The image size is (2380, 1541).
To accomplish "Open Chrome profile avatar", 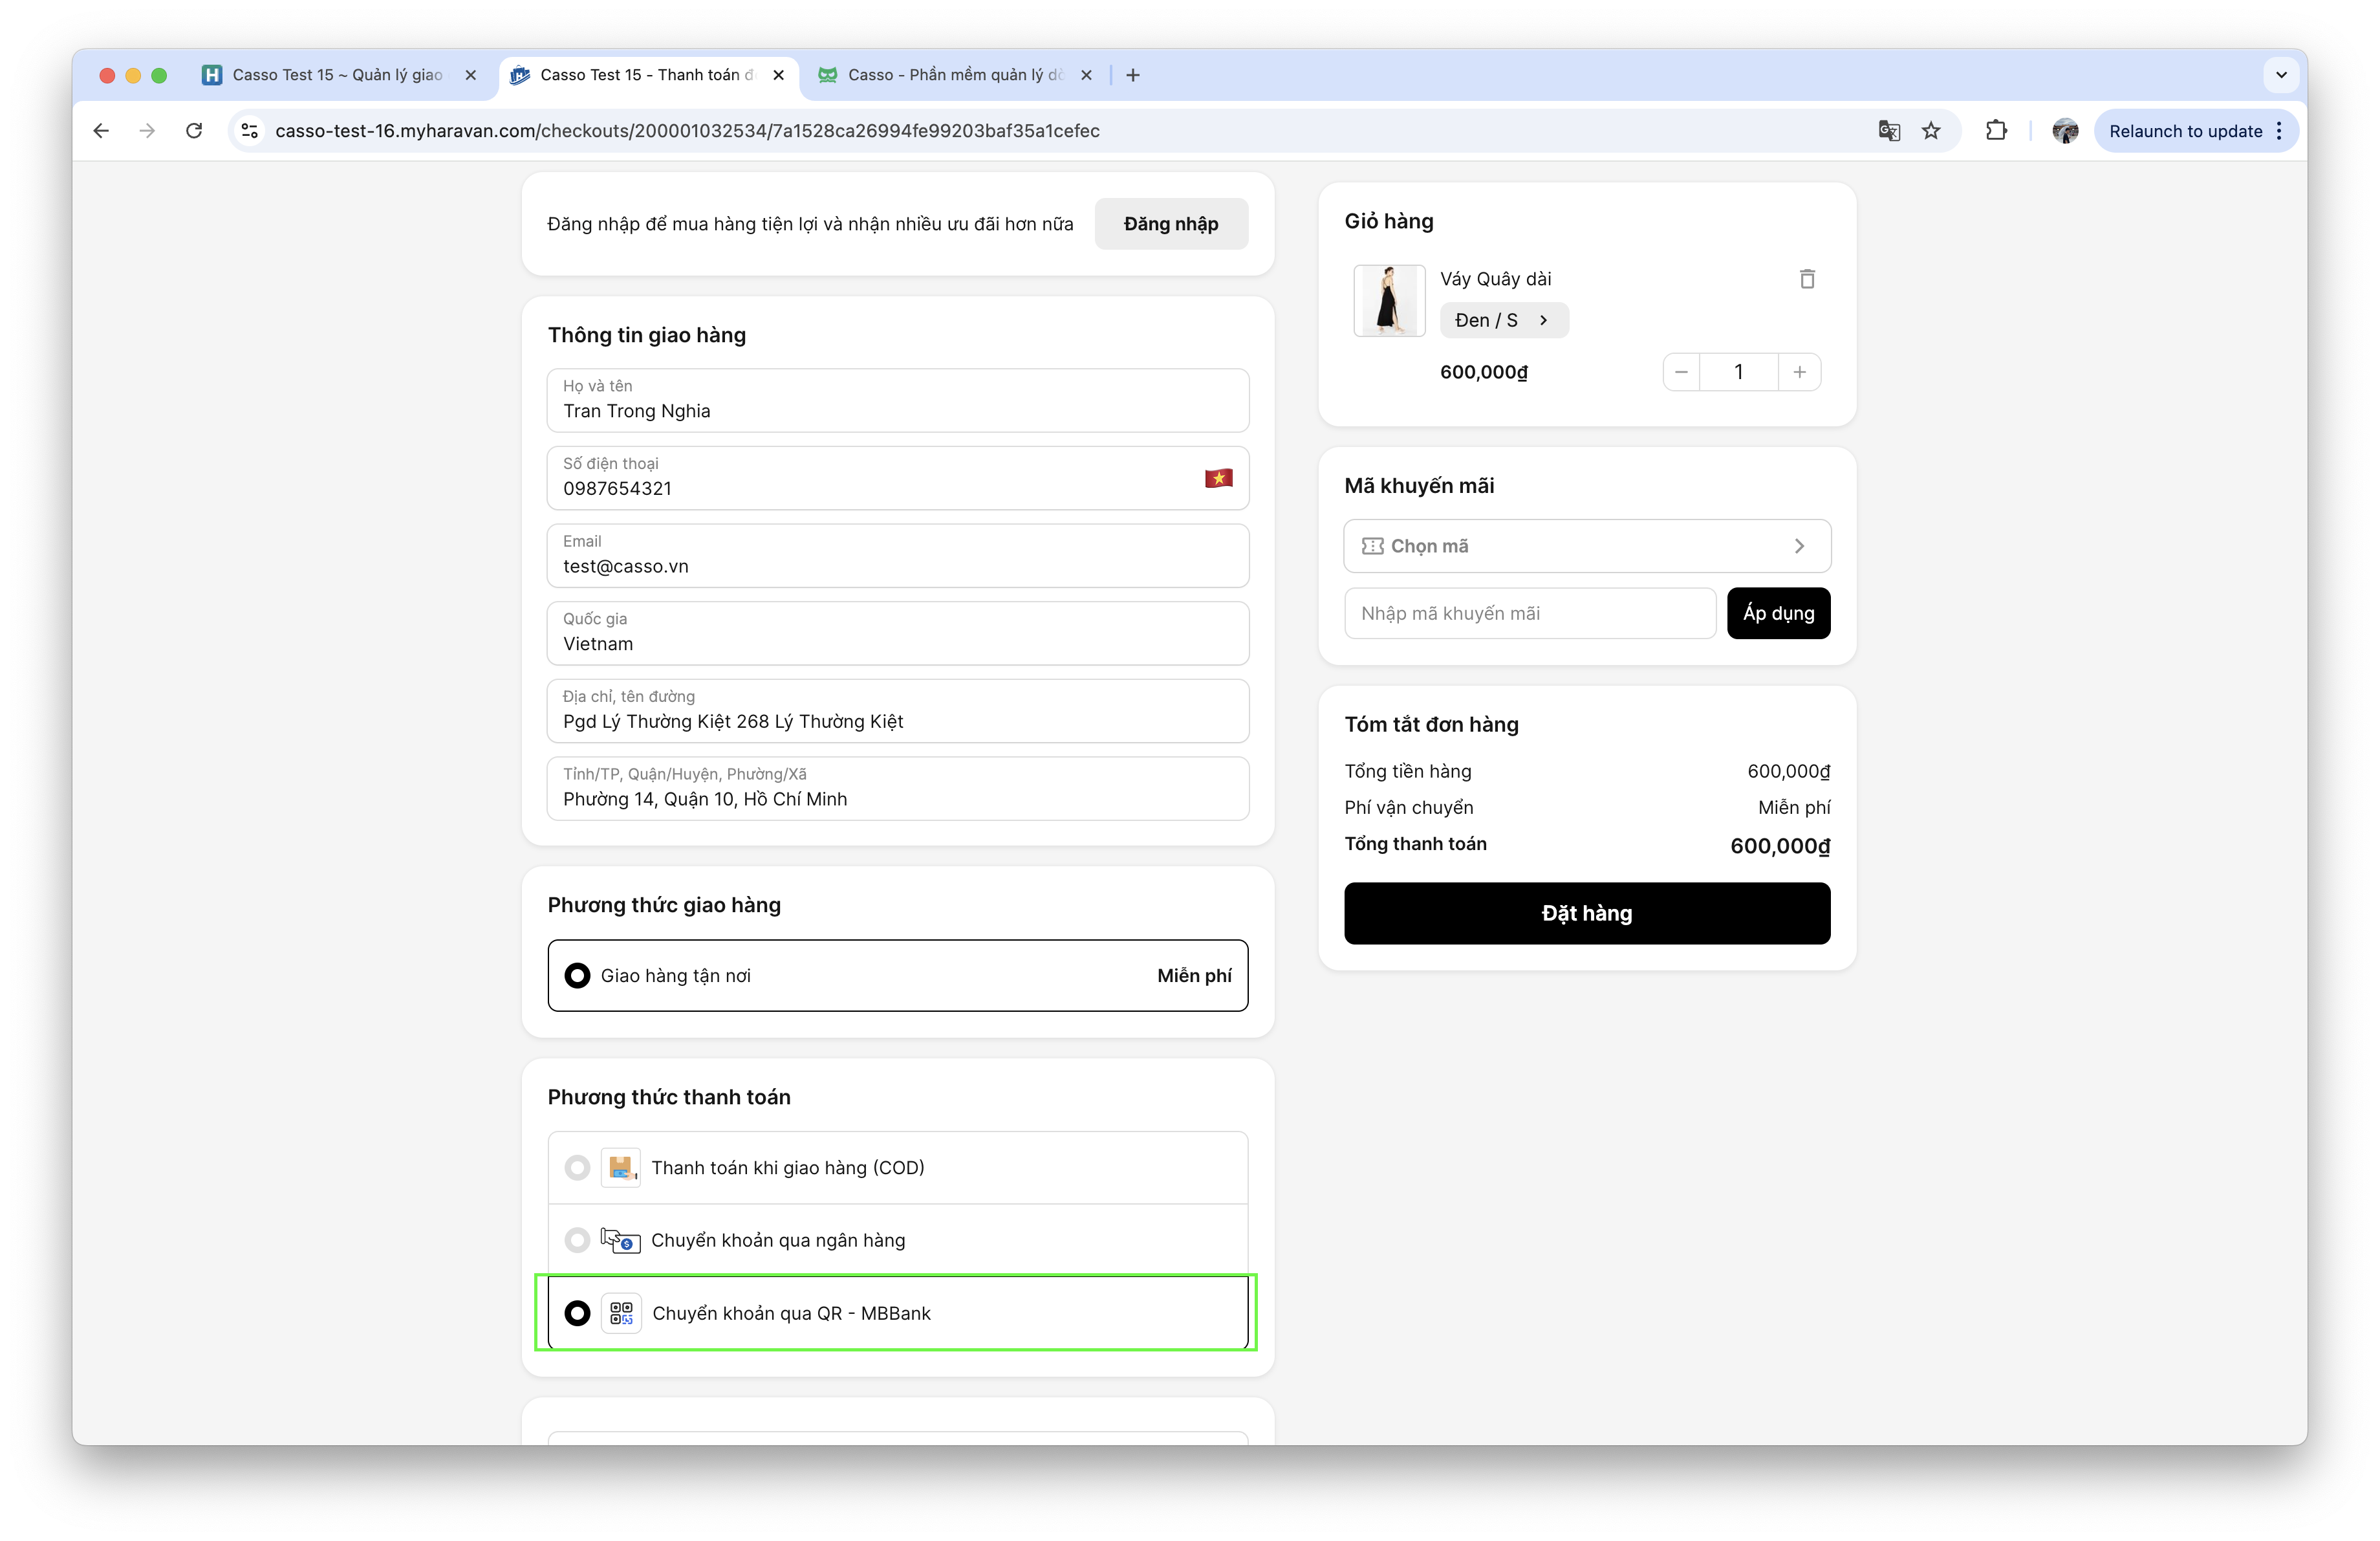I will pos(2065,131).
